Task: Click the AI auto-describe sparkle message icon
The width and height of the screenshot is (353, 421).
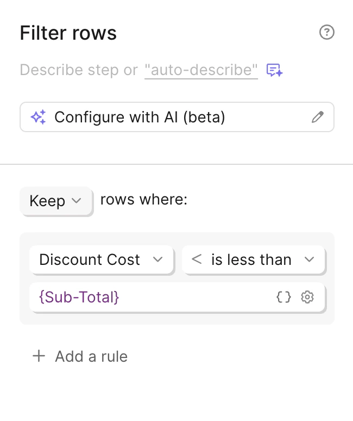Action: (274, 70)
